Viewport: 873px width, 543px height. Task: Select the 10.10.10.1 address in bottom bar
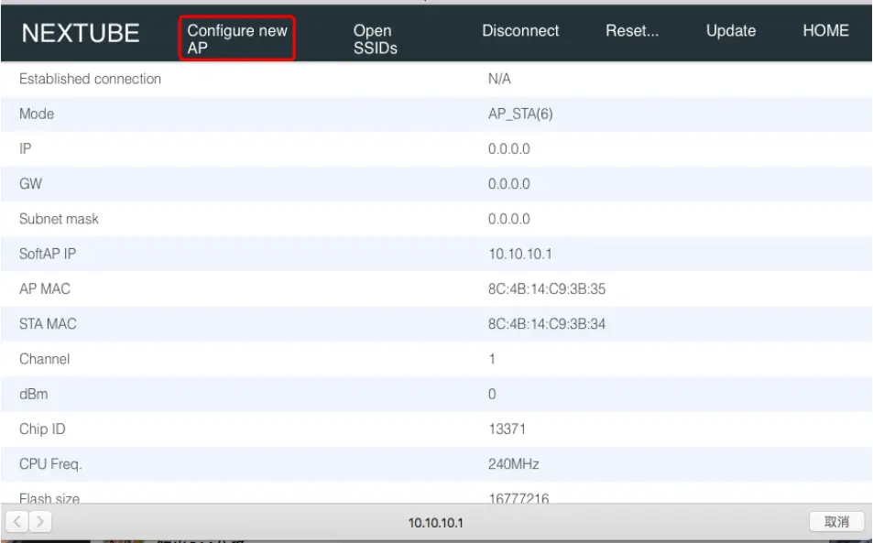[435, 523]
